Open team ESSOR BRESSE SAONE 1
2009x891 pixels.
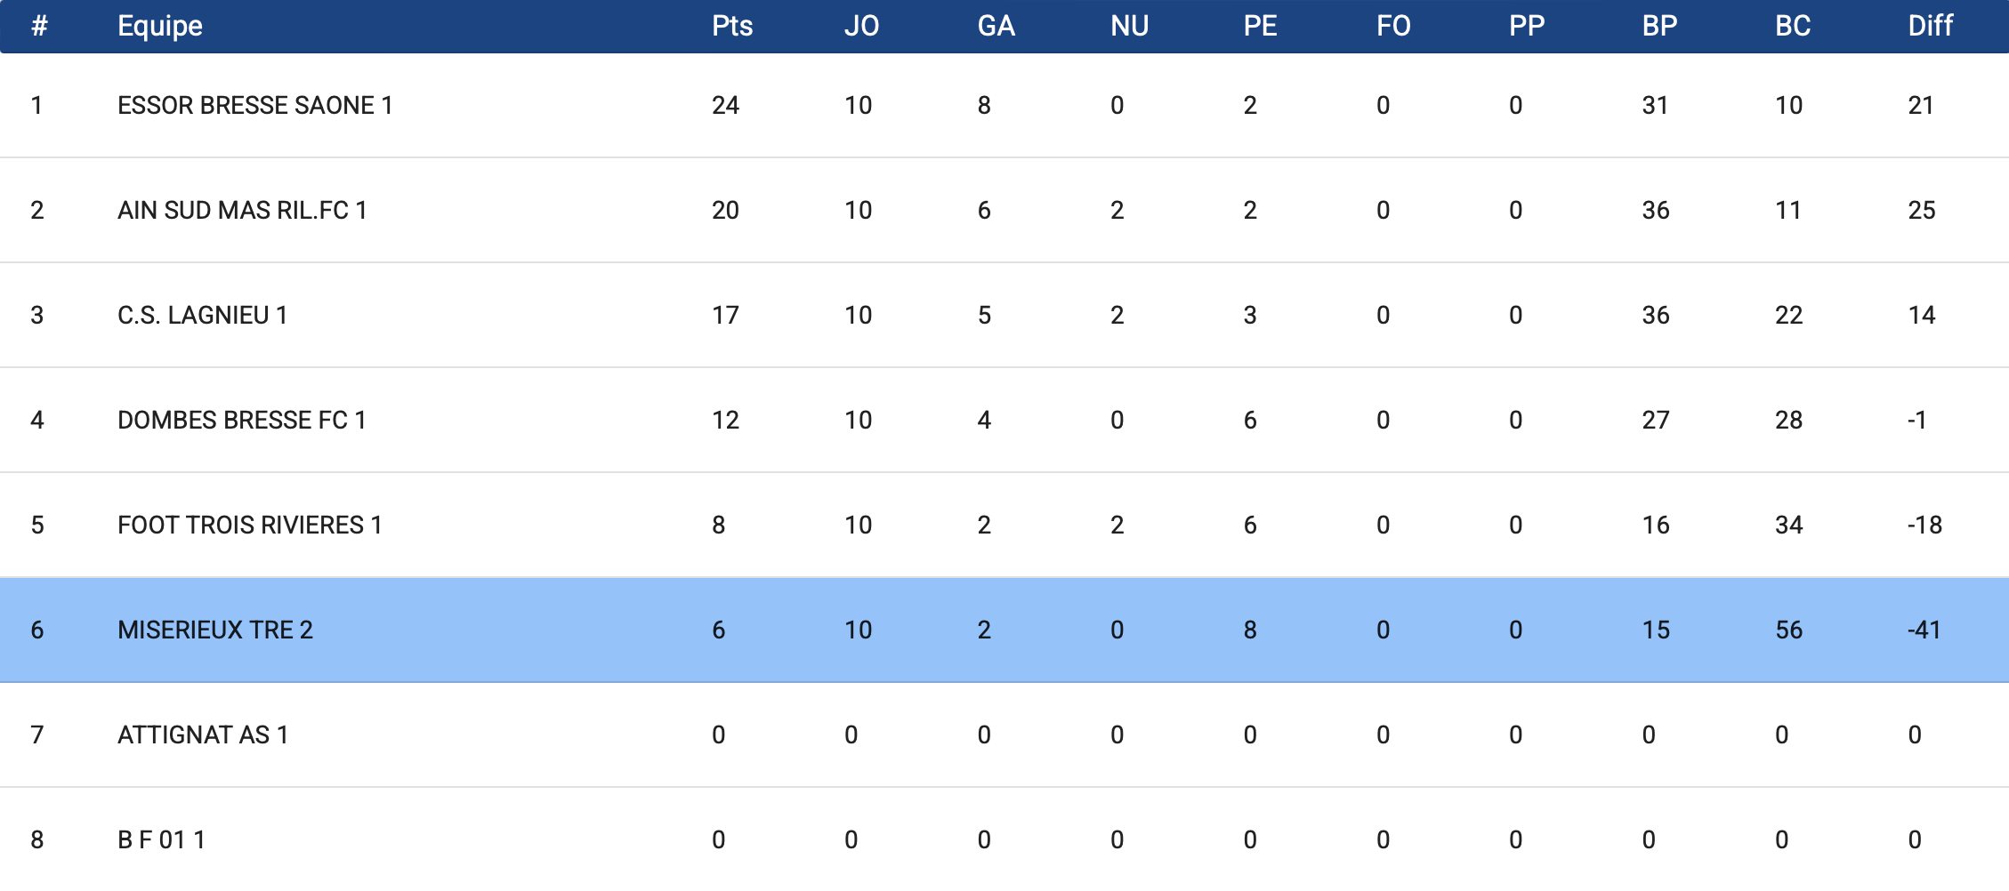coord(255,106)
